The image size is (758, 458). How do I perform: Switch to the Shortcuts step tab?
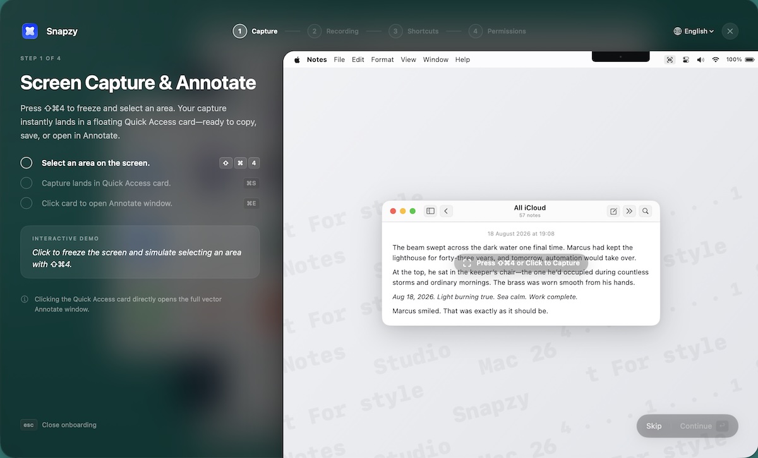(414, 31)
